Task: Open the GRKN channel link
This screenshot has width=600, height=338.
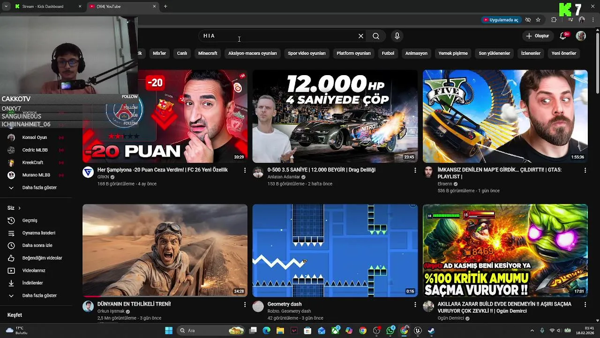Action: pyautogui.click(x=103, y=177)
